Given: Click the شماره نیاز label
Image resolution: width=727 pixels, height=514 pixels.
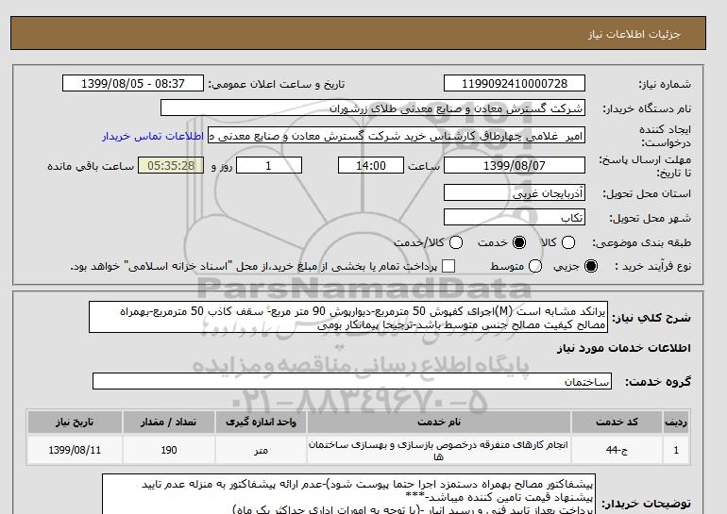Looking at the screenshot, I should point(665,84).
